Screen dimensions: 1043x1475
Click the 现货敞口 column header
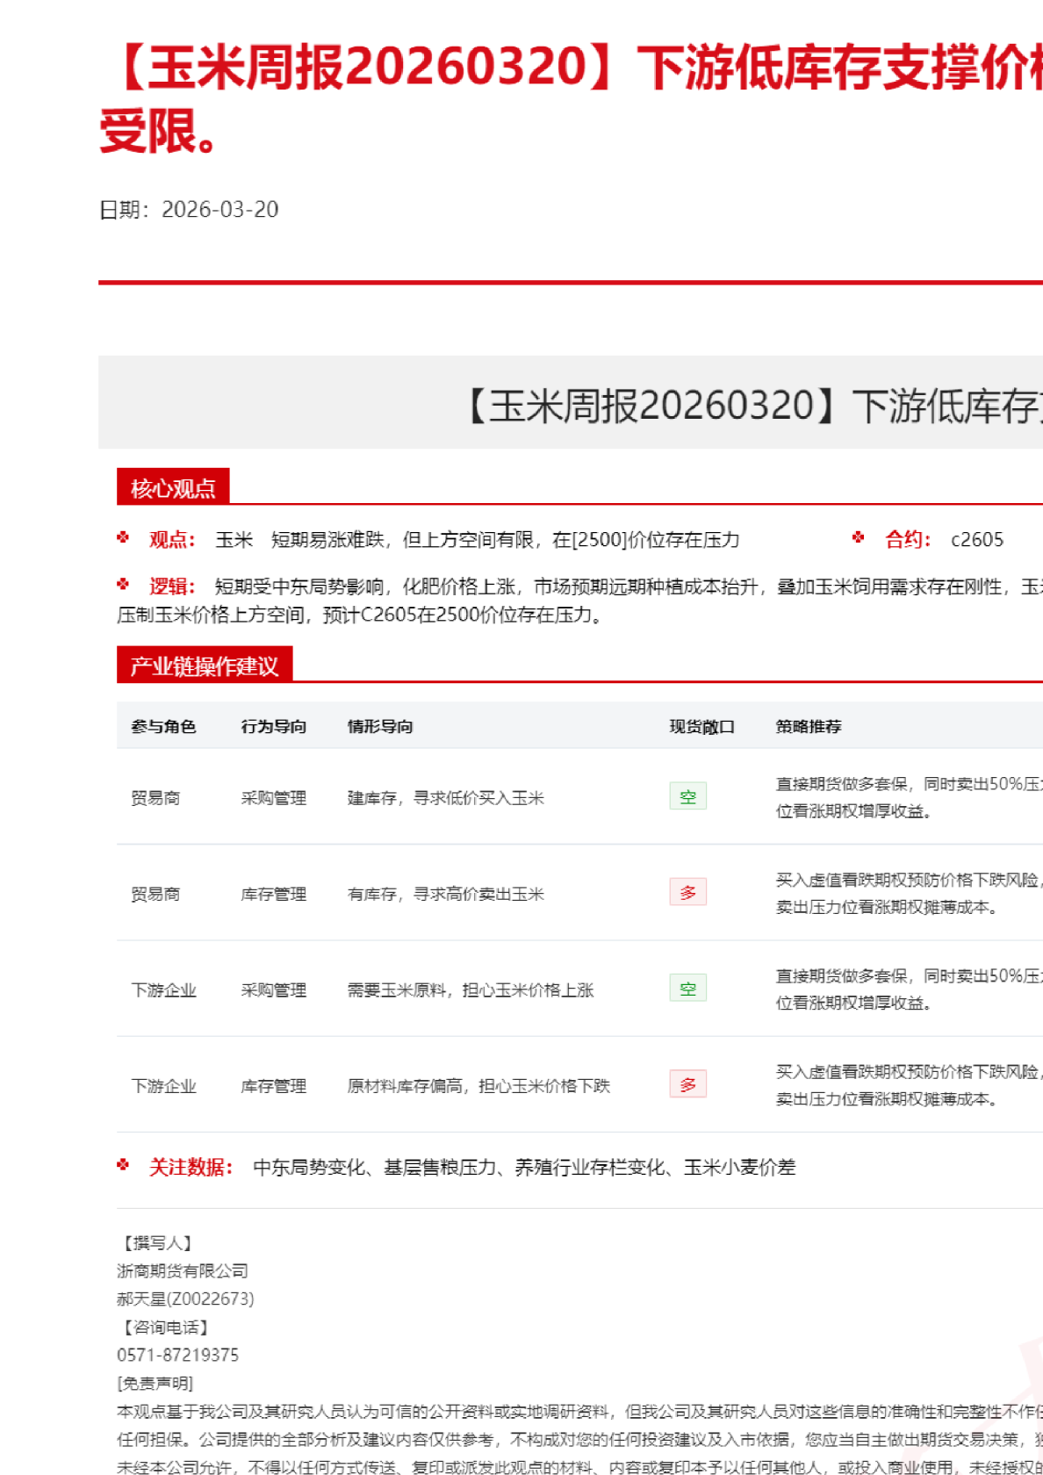click(701, 726)
